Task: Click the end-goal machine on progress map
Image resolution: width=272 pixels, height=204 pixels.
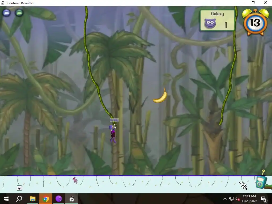Action: (x=261, y=182)
